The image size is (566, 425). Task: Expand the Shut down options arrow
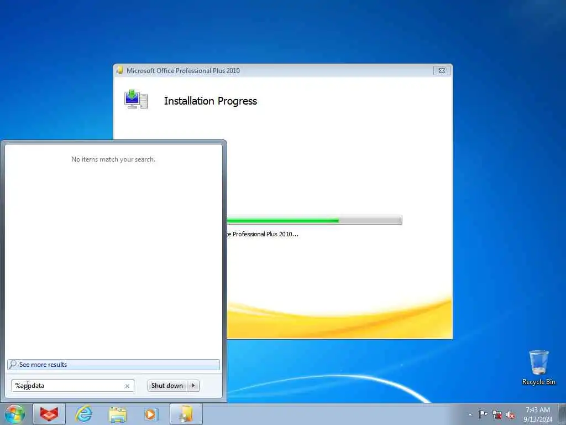(193, 386)
